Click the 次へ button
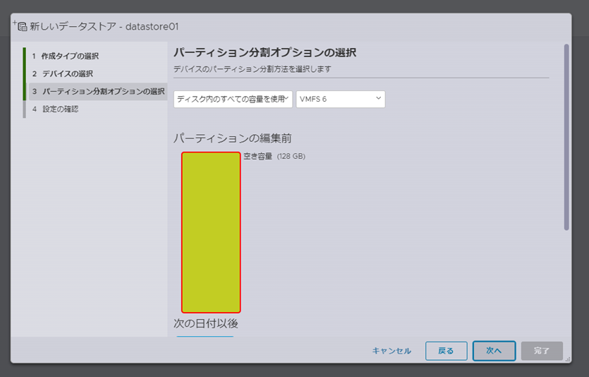589x377 pixels. pos(494,351)
